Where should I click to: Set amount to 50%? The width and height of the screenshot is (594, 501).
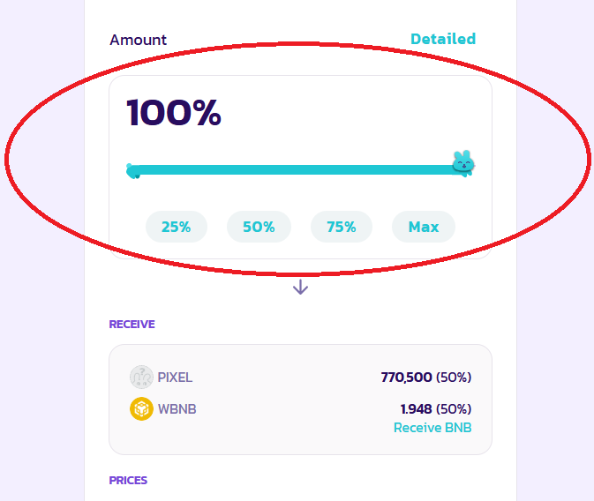point(259,227)
